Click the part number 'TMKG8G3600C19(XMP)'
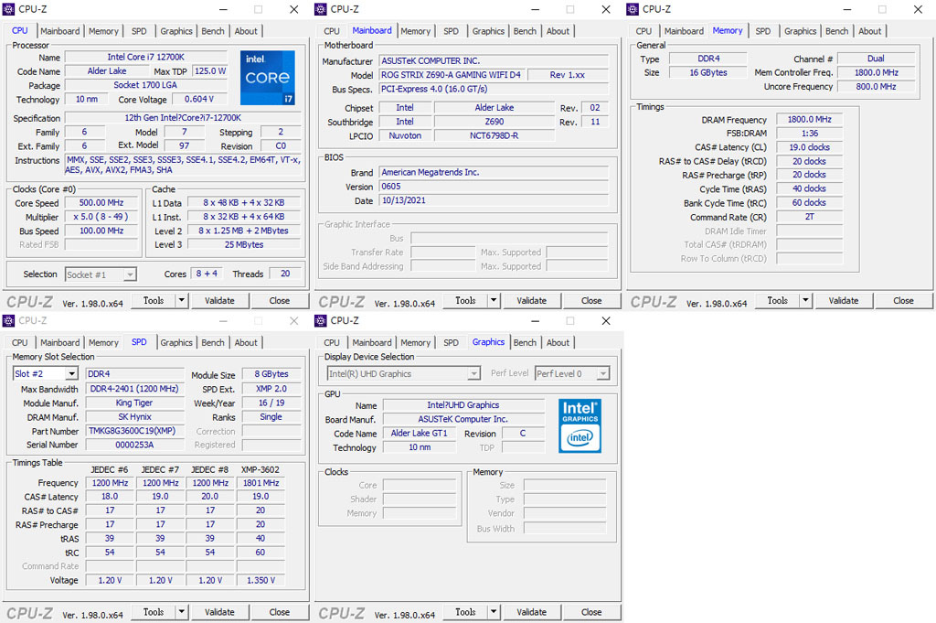936x623 pixels. [135, 431]
